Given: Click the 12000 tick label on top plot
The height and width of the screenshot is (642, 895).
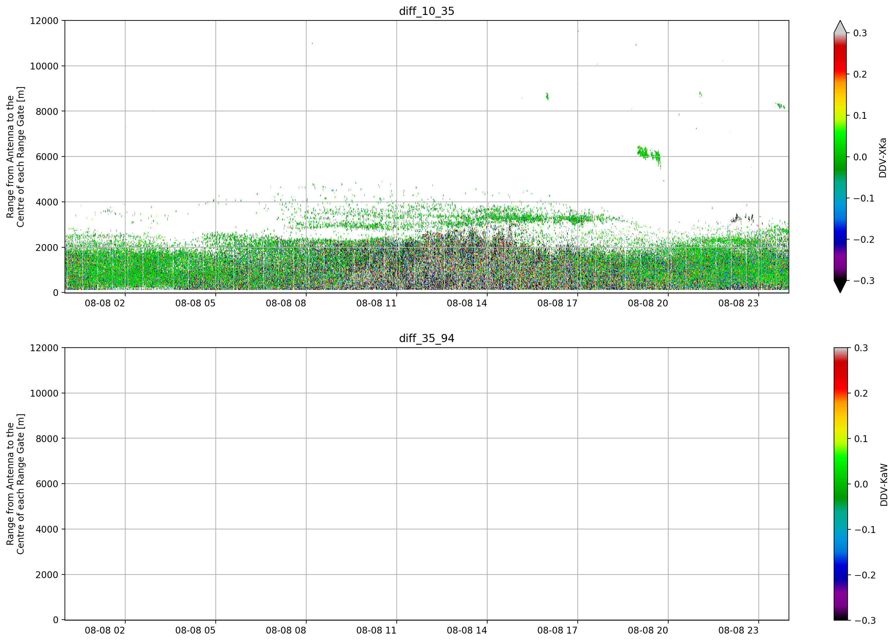Looking at the screenshot, I should tap(44, 20).
